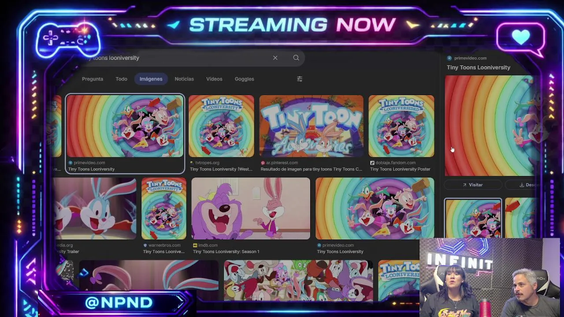
Task: Open the tvtropes.org Tiny Toons Looniversity image
Action: (x=221, y=126)
